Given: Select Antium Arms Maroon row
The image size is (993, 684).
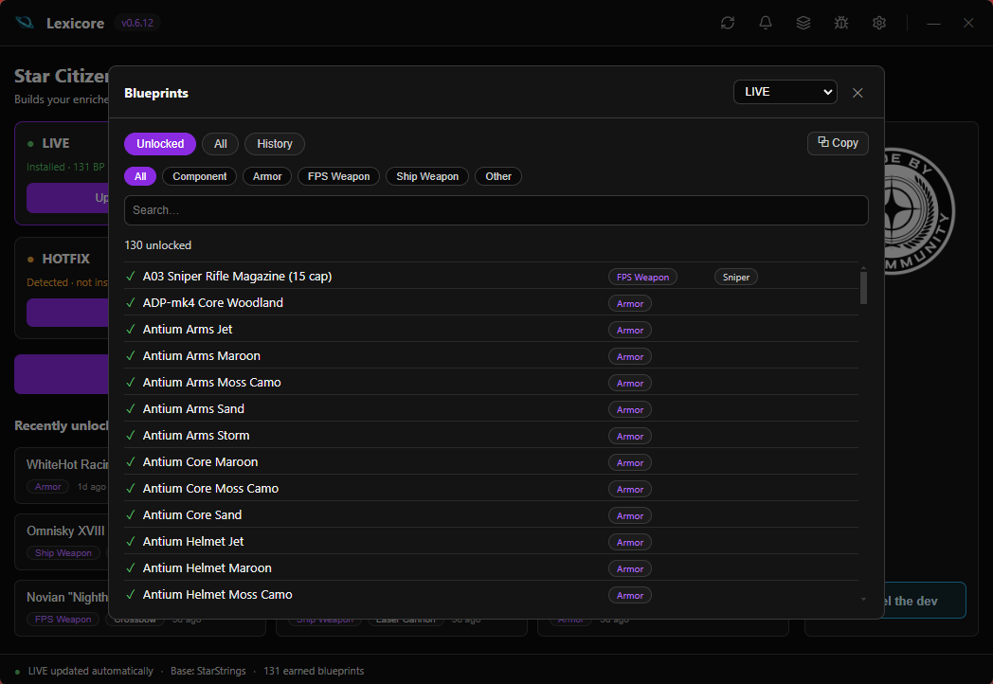Looking at the screenshot, I should coord(492,356).
